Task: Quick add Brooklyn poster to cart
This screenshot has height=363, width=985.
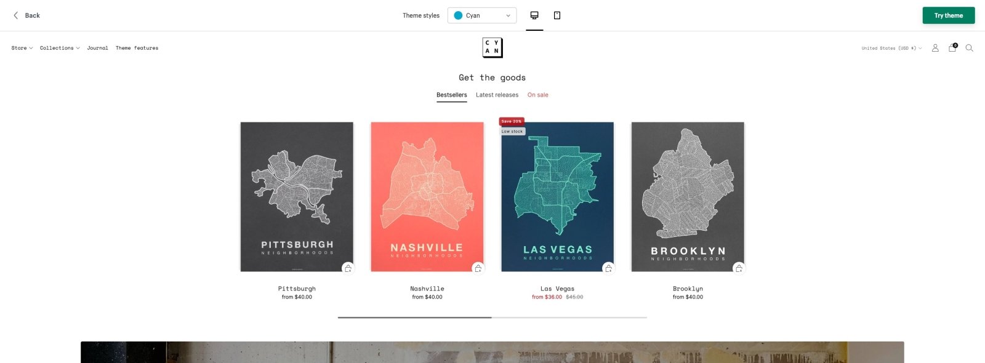Action: [x=739, y=268]
